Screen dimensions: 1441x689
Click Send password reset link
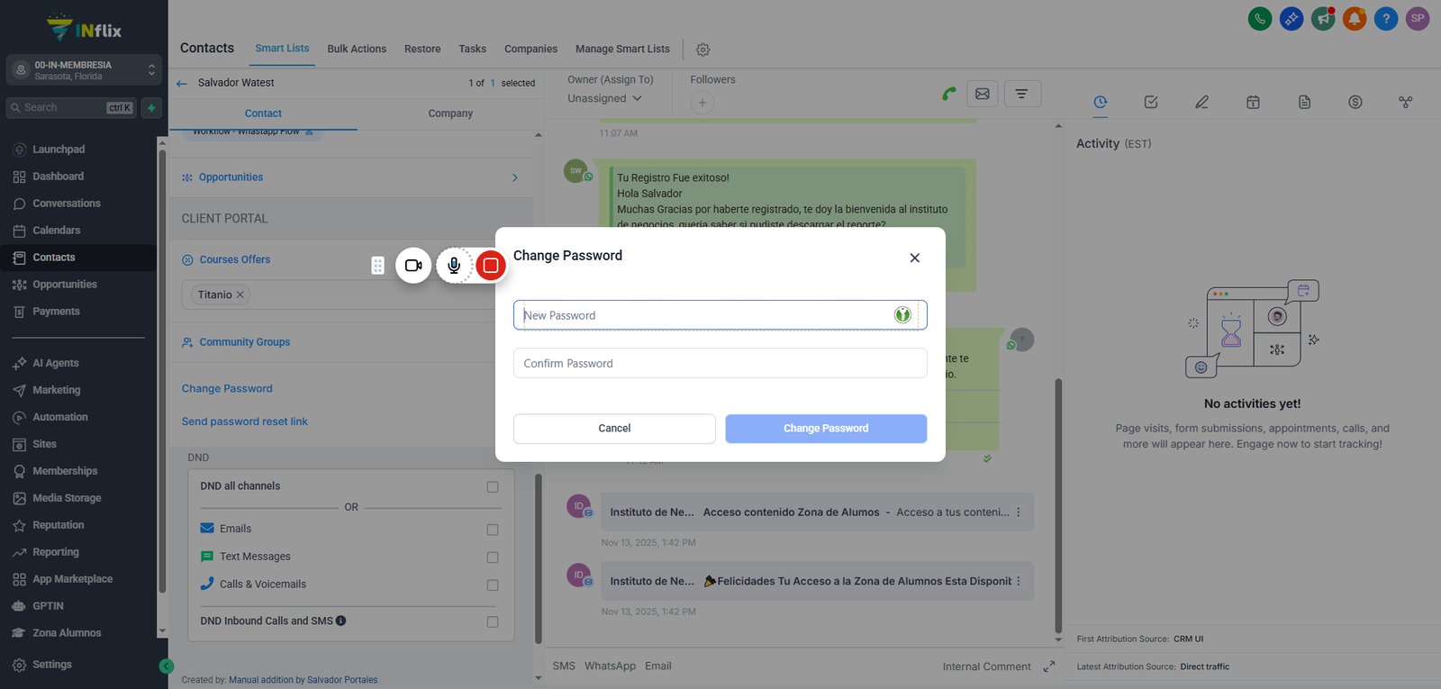tap(244, 422)
